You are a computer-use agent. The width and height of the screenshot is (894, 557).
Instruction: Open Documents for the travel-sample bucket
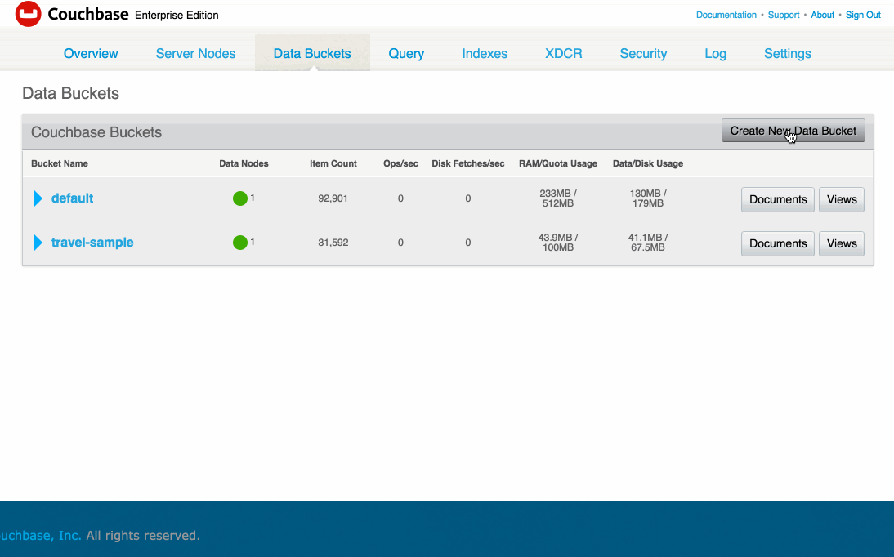[x=777, y=243]
